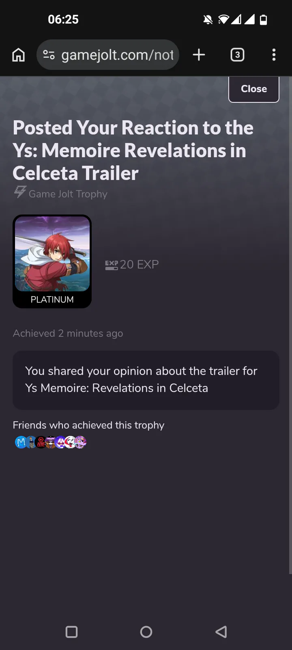Close the trophy details dialog
This screenshot has width=292, height=650.
tap(254, 89)
